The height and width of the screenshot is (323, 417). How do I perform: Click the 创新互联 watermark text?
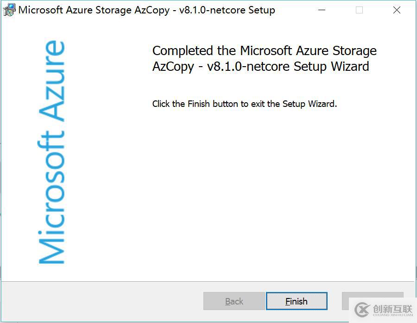point(392,309)
